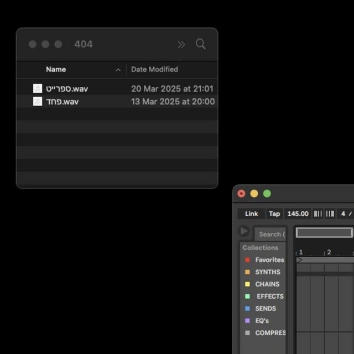Expand the Finder toolbar overflow chevrons

[181, 44]
